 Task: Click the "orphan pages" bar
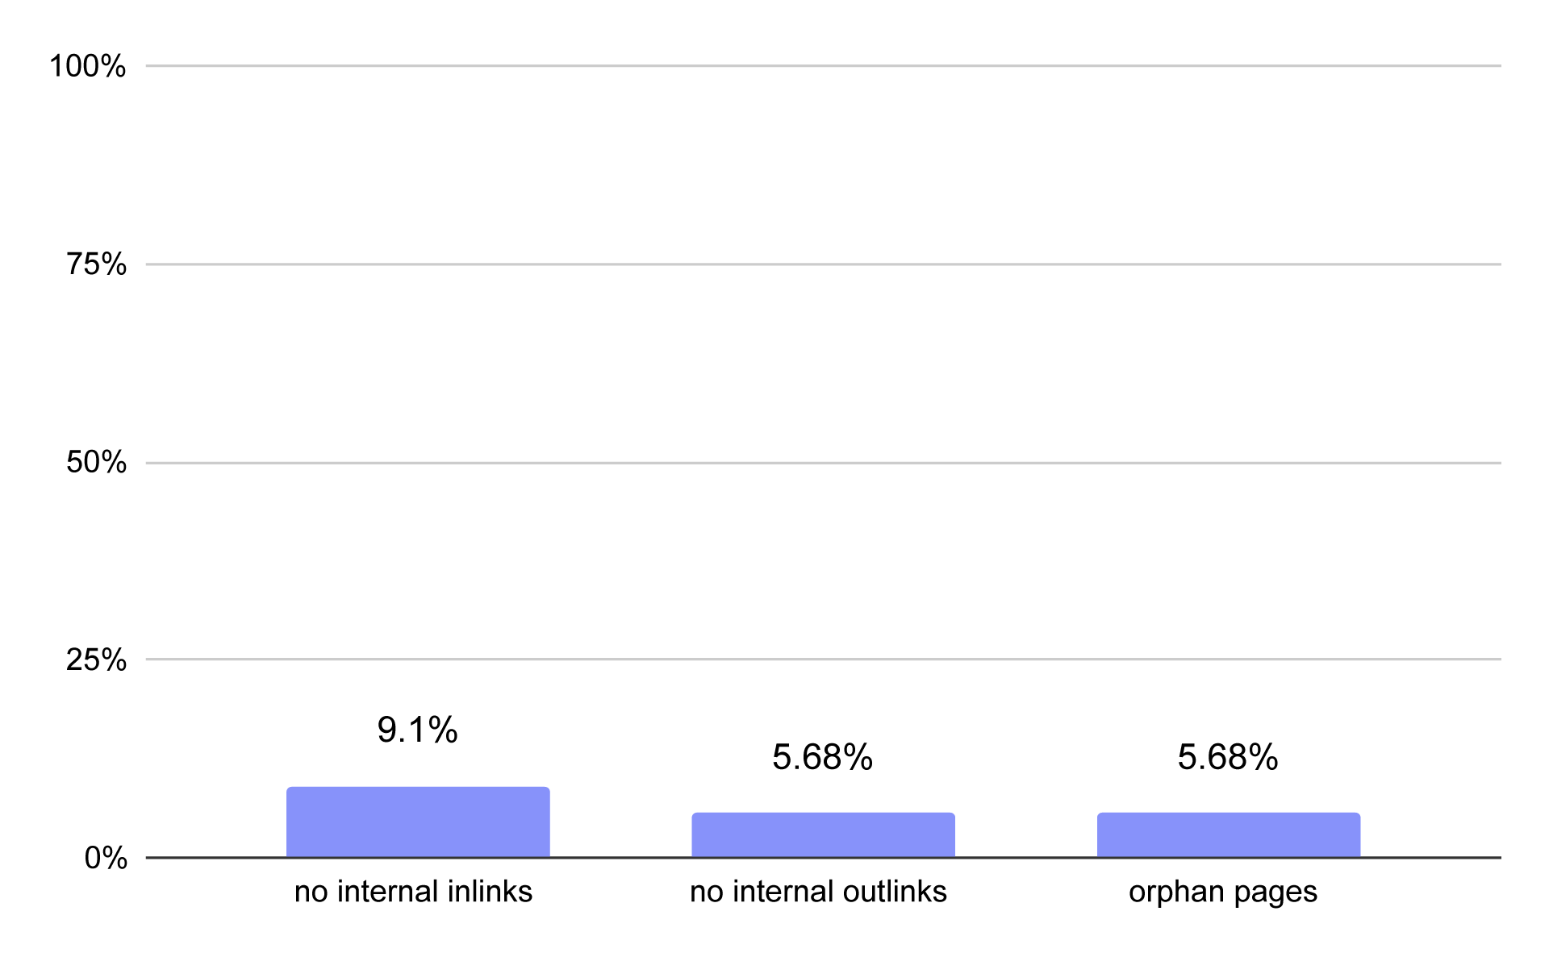[1228, 834]
